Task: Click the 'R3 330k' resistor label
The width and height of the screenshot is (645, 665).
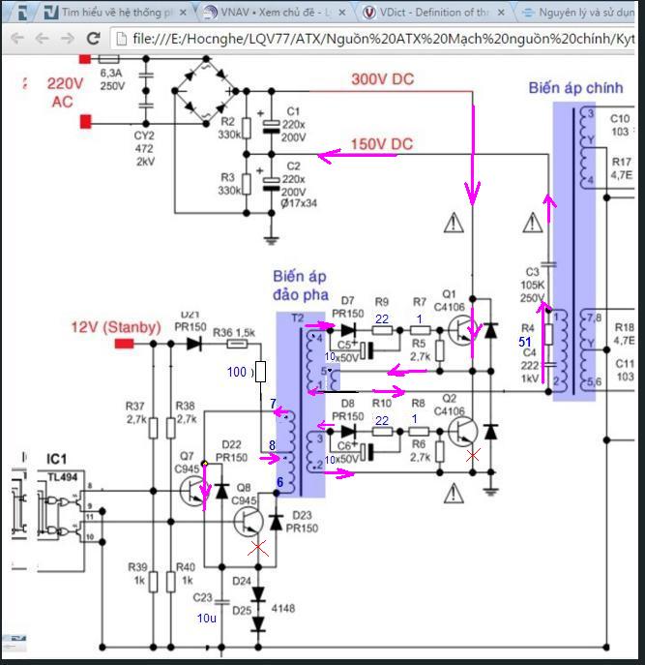Action: (x=229, y=183)
